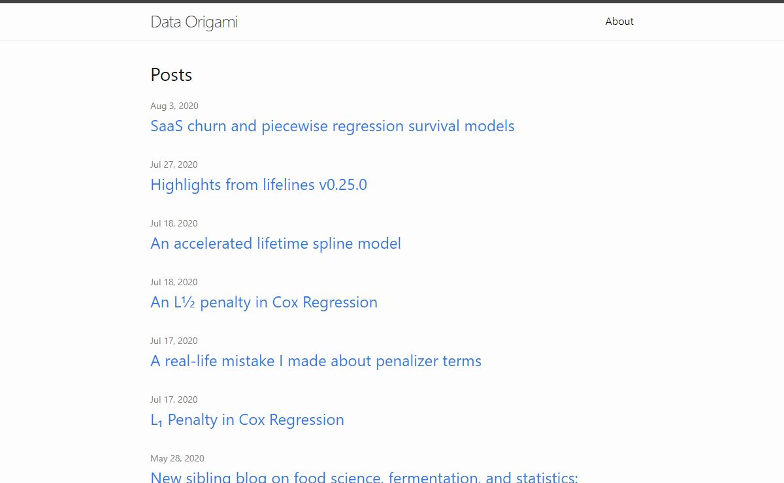Select the Jul 27, 2020 date text
This screenshot has height=483, width=784.
coord(174,164)
